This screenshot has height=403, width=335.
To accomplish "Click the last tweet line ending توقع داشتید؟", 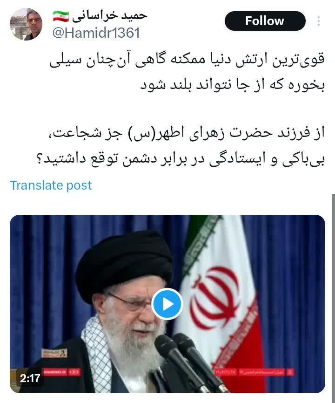I will 181,159.
